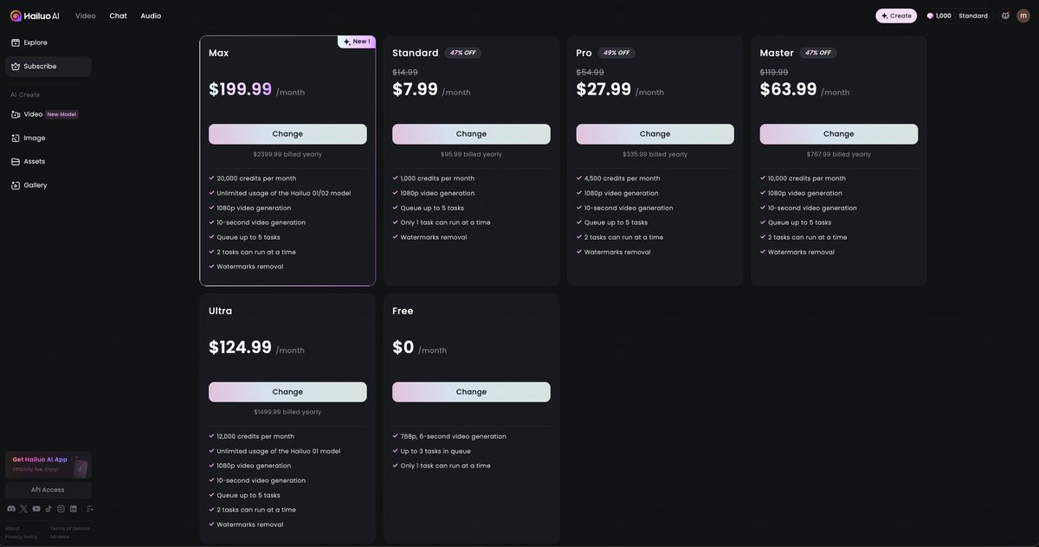
Task: Collapse the sidebar using the collapse icon
Action: click(89, 509)
